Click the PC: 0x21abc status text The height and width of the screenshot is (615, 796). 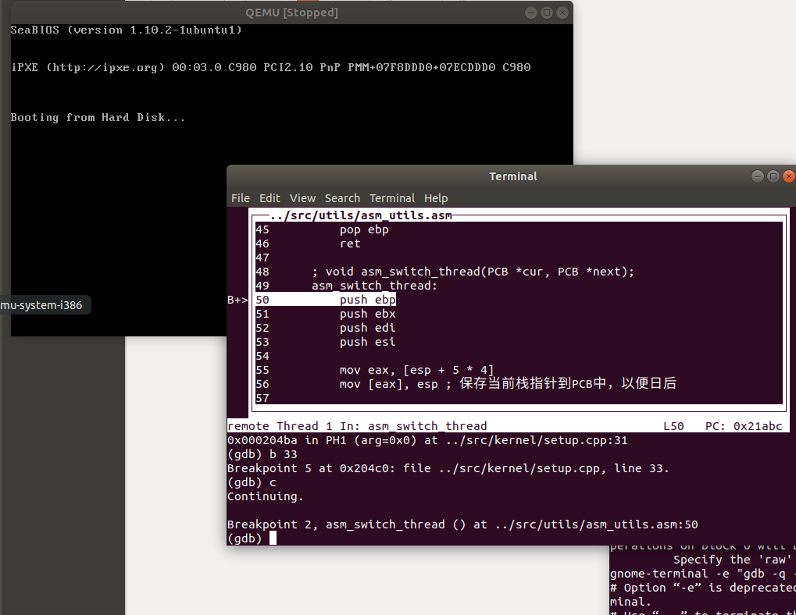[x=744, y=425]
